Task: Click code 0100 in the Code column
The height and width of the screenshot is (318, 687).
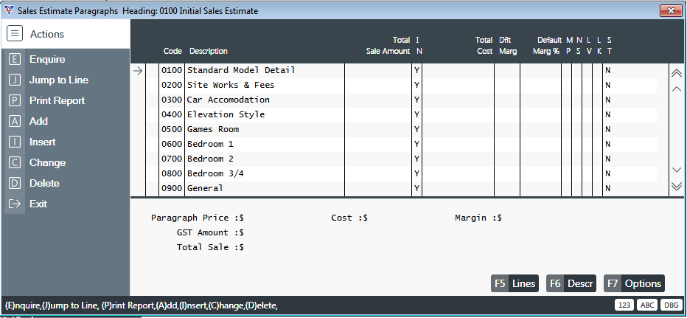Action: [x=171, y=70]
